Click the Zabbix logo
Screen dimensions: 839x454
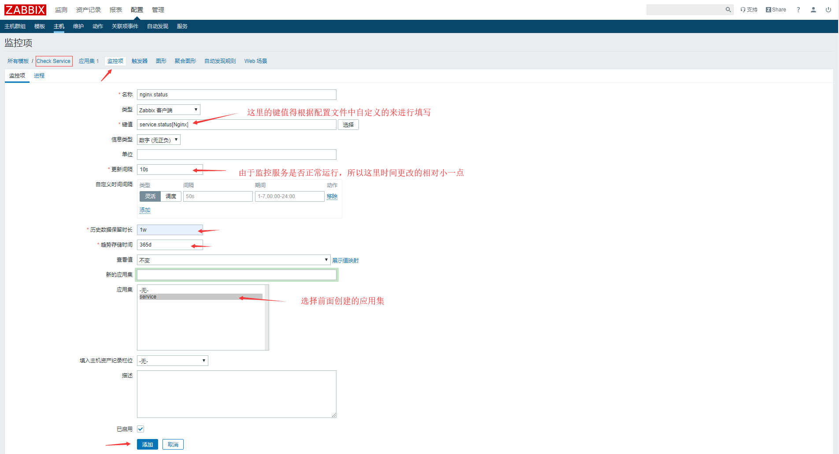click(x=25, y=10)
